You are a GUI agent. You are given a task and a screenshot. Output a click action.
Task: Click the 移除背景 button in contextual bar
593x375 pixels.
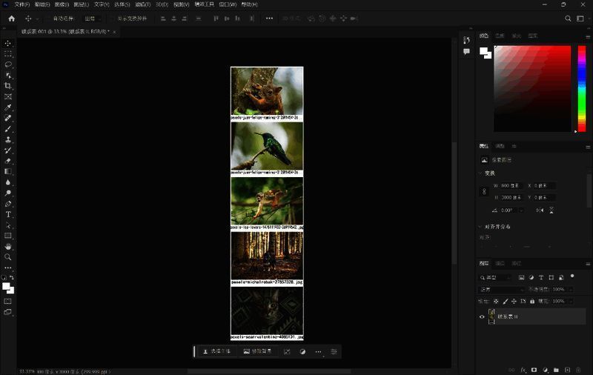pos(257,351)
